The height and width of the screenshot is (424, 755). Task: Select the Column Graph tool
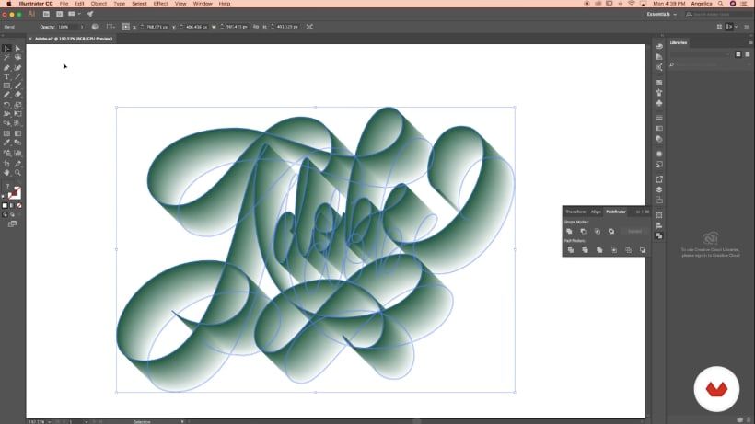coord(17,154)
